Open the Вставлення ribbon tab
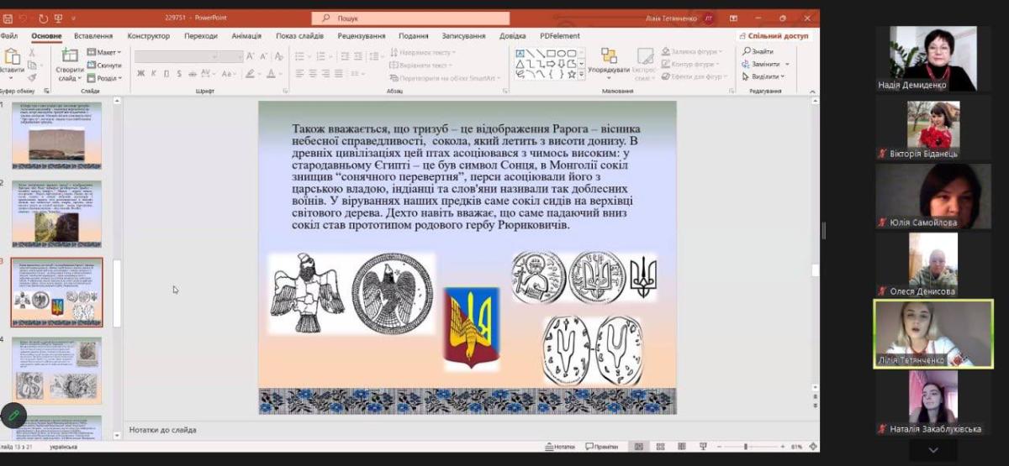The height and width of the screenshot is (466, 1009). pyautogui.click(x=93, y=36)
